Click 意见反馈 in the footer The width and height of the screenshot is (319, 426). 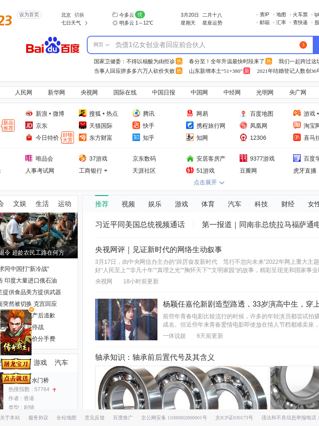point(94,418)
